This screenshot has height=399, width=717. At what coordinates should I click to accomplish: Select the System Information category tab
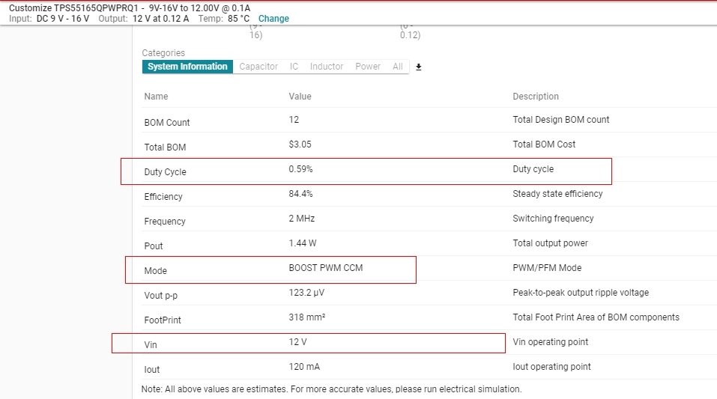187,67
